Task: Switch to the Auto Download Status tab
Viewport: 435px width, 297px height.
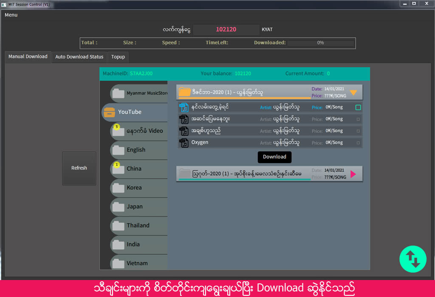Action: [x=79, y=57]
